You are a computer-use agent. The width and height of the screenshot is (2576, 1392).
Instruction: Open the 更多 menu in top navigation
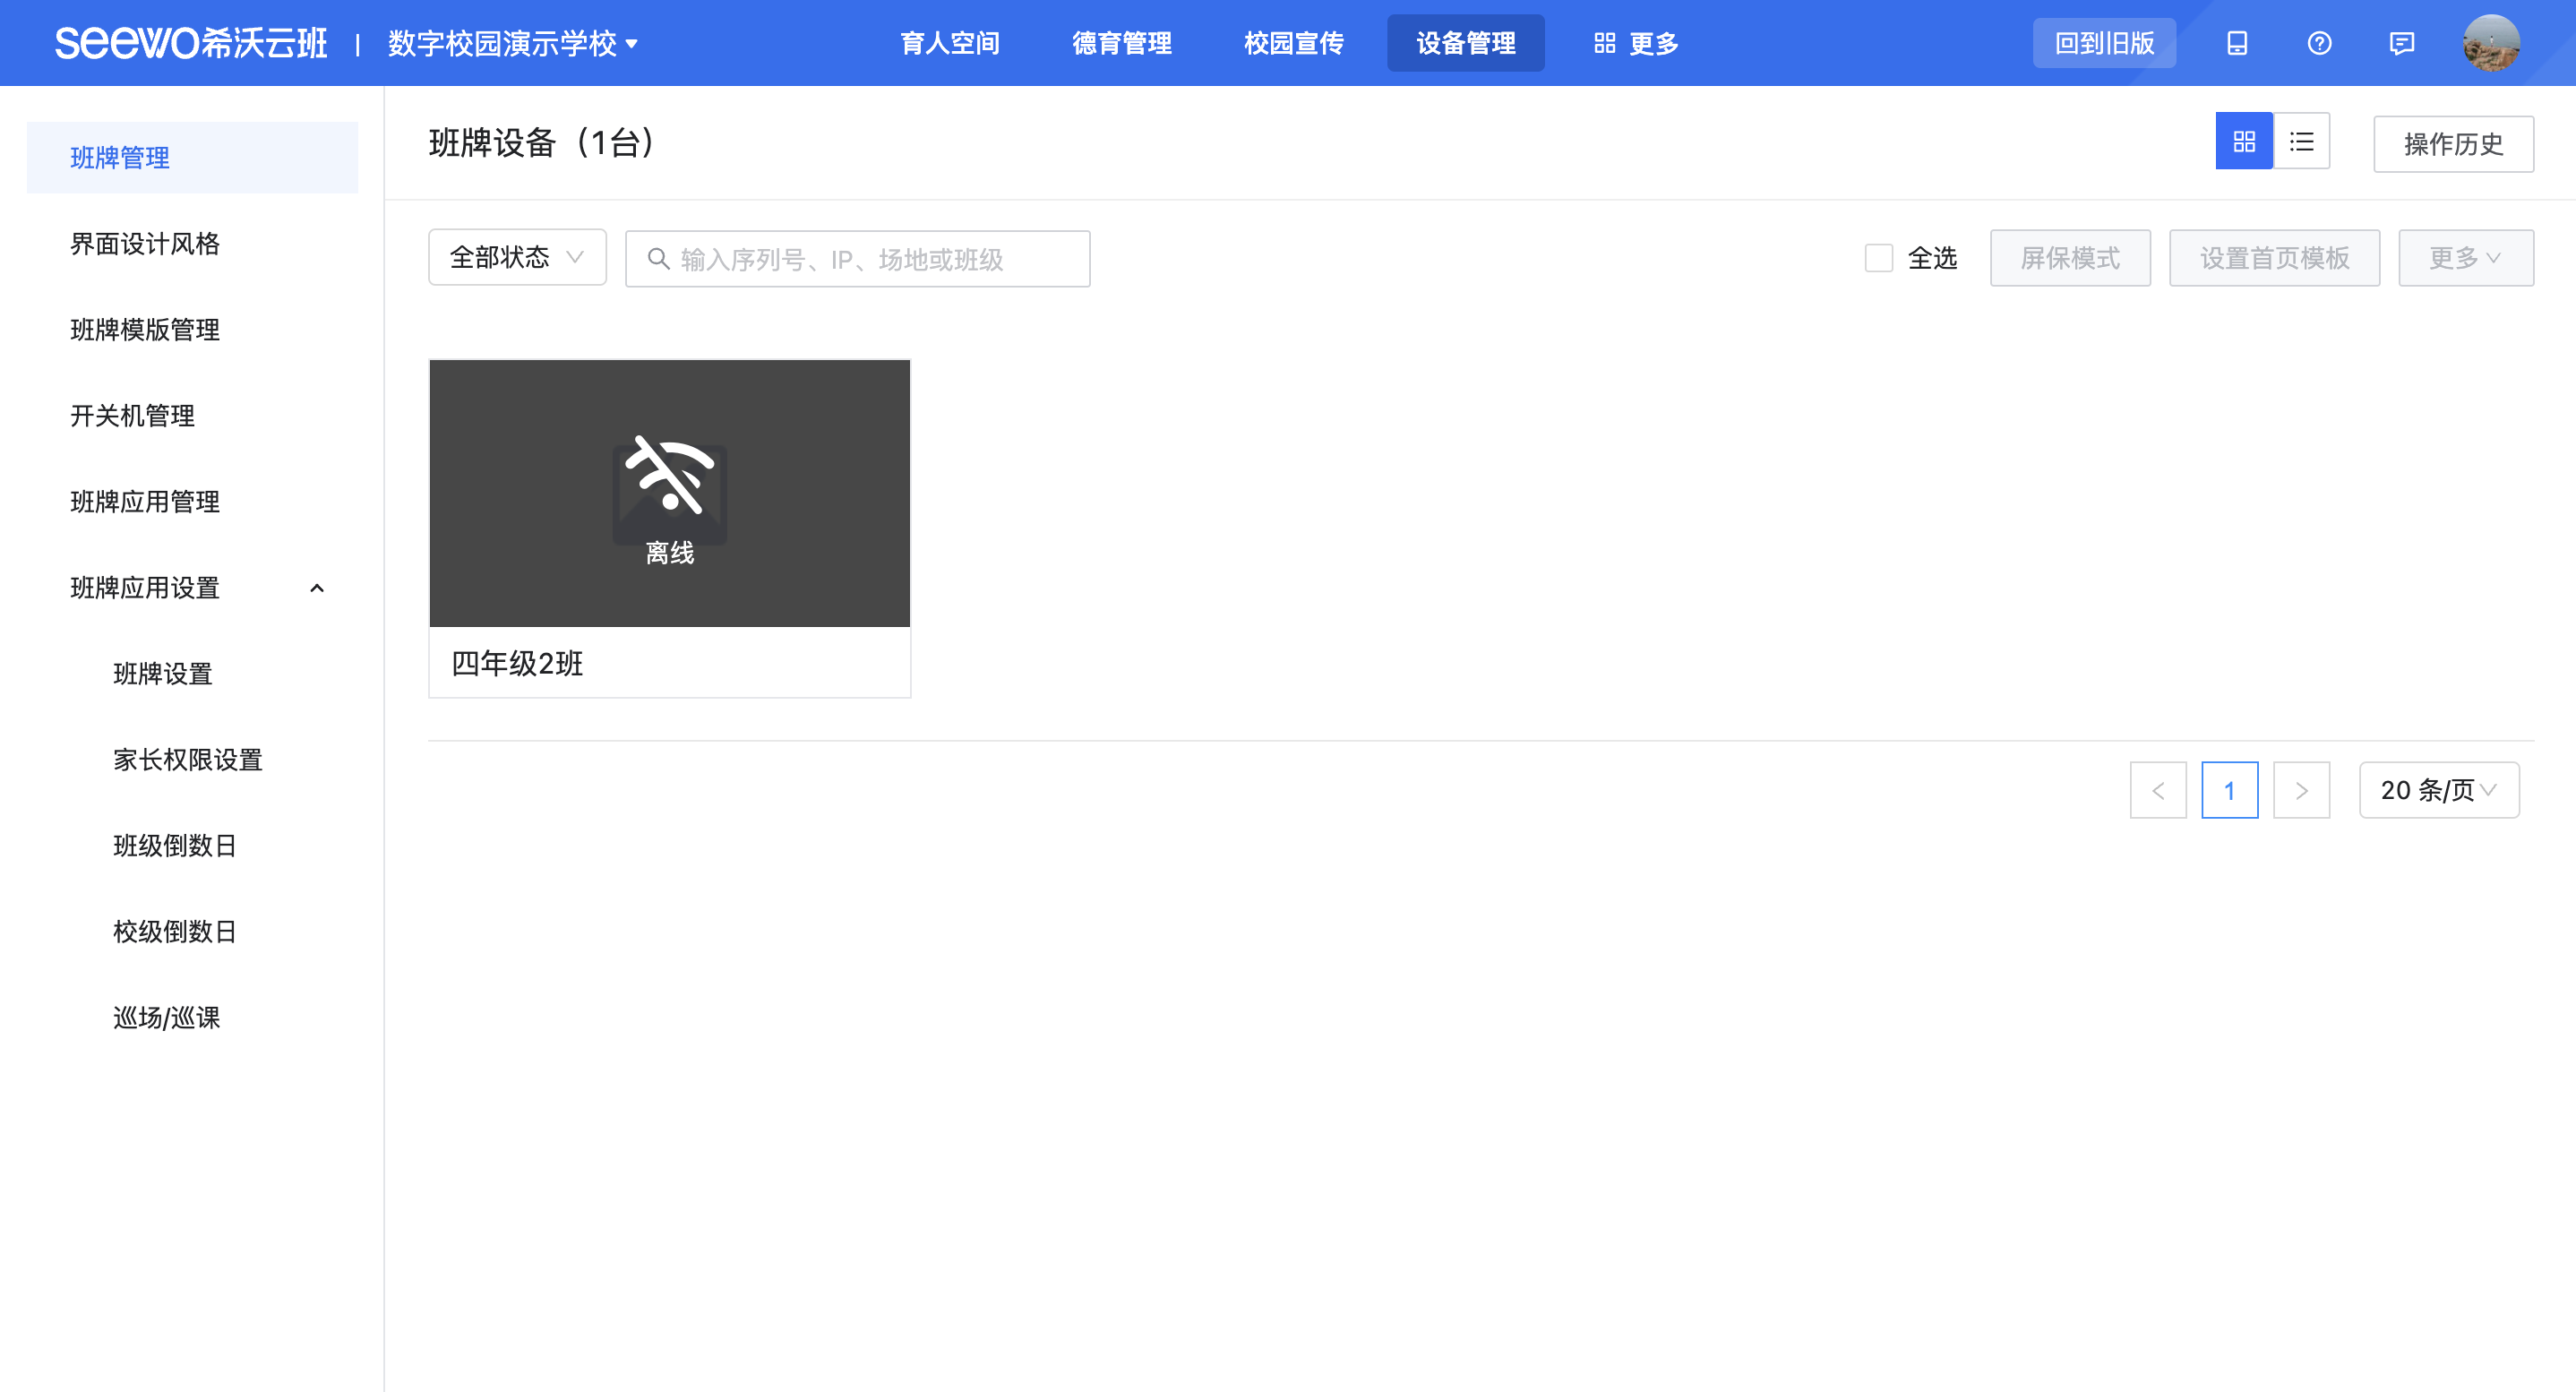point(1636,43)
